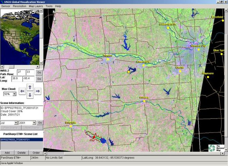Click the yellow square marker near Lawrence
This screenshot has width=228, height=166.
[x=128, y=72]
